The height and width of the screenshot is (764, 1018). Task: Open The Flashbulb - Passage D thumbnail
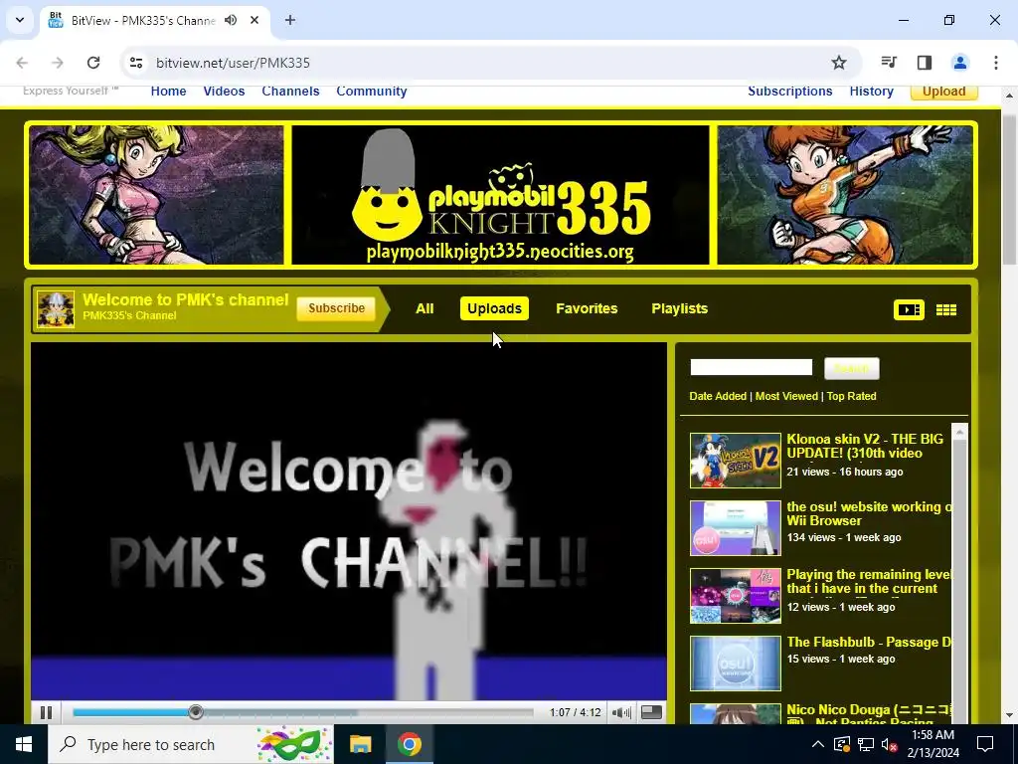(735, 664)
